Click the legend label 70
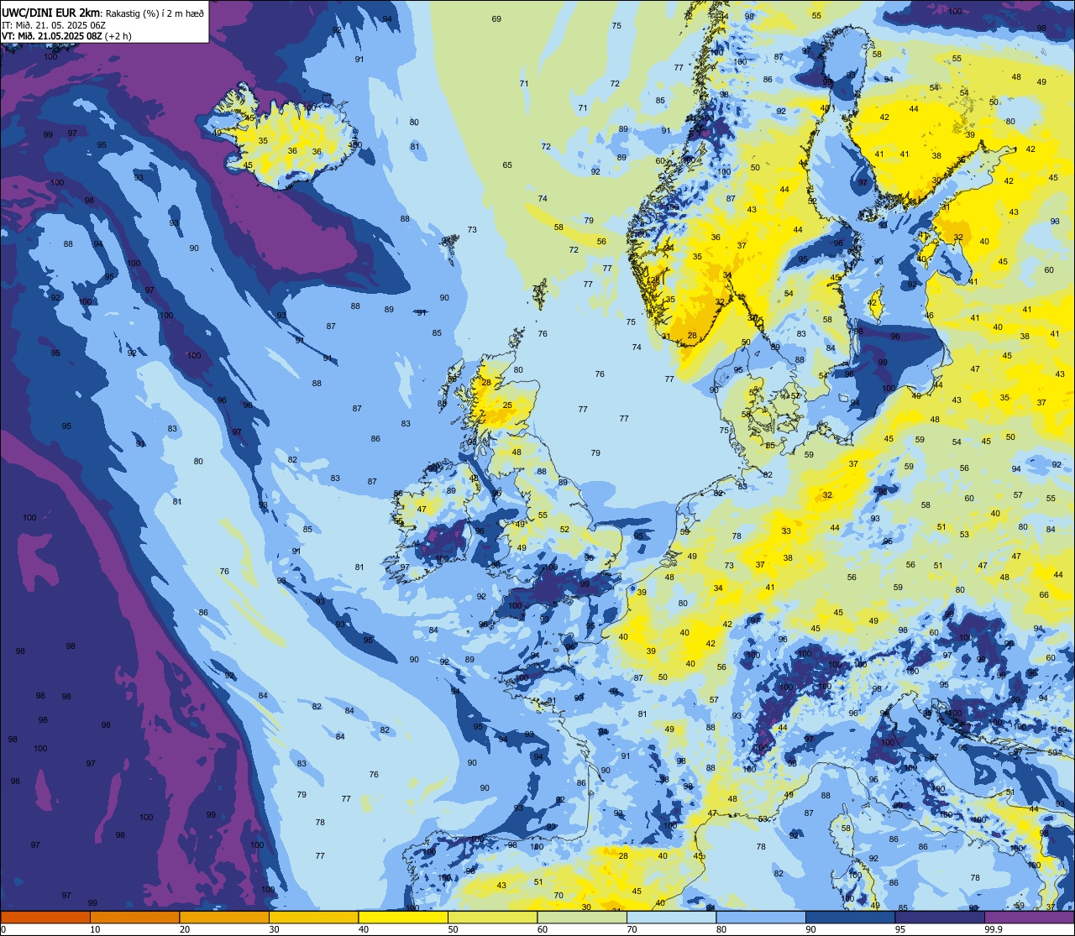 [632, 929]
